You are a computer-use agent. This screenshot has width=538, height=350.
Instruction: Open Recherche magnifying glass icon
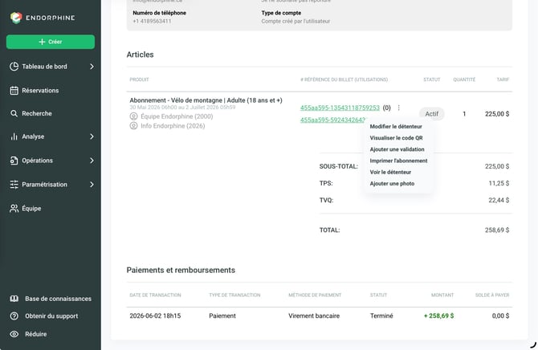[x=14, y=113]
